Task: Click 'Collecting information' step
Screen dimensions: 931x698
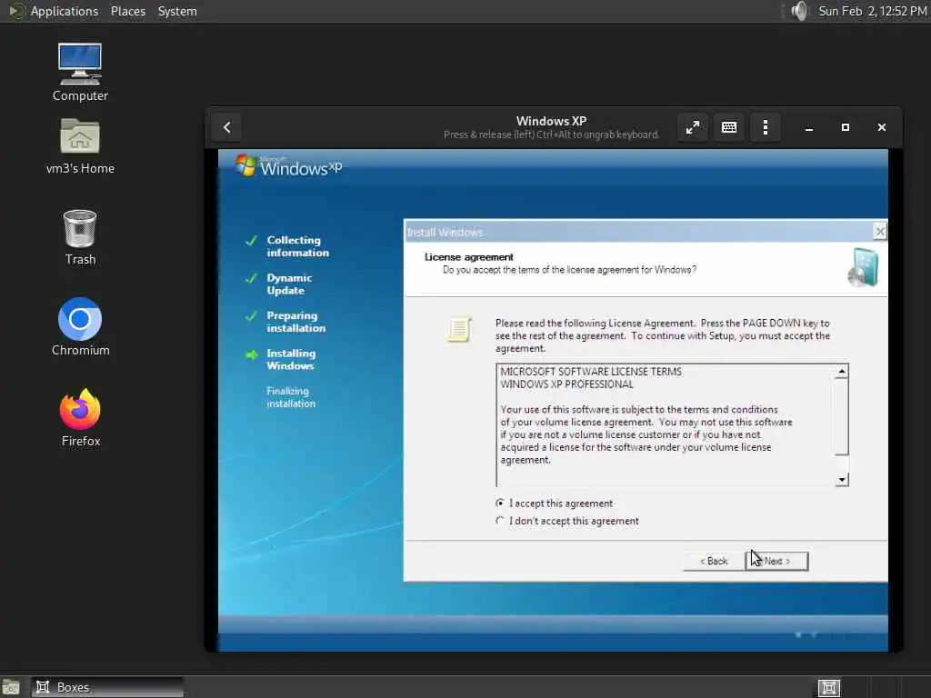Action: (x=297, y=246)
